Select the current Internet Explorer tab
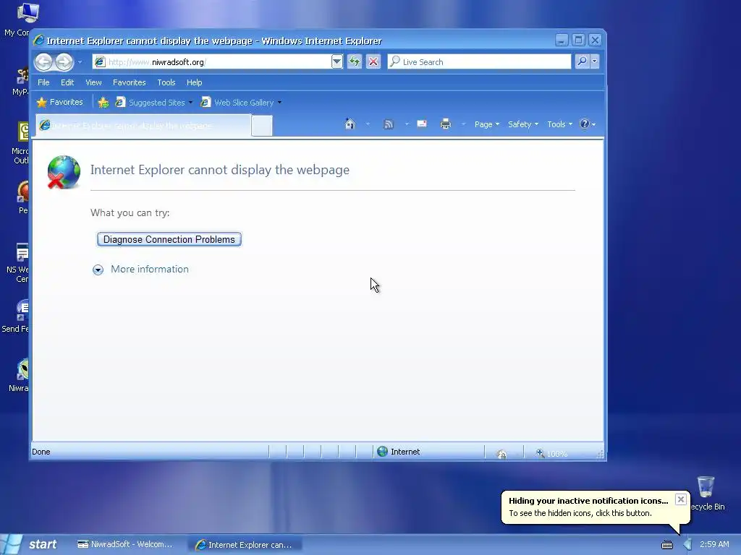This screenshot has width=741, height=555. point(143,126)
